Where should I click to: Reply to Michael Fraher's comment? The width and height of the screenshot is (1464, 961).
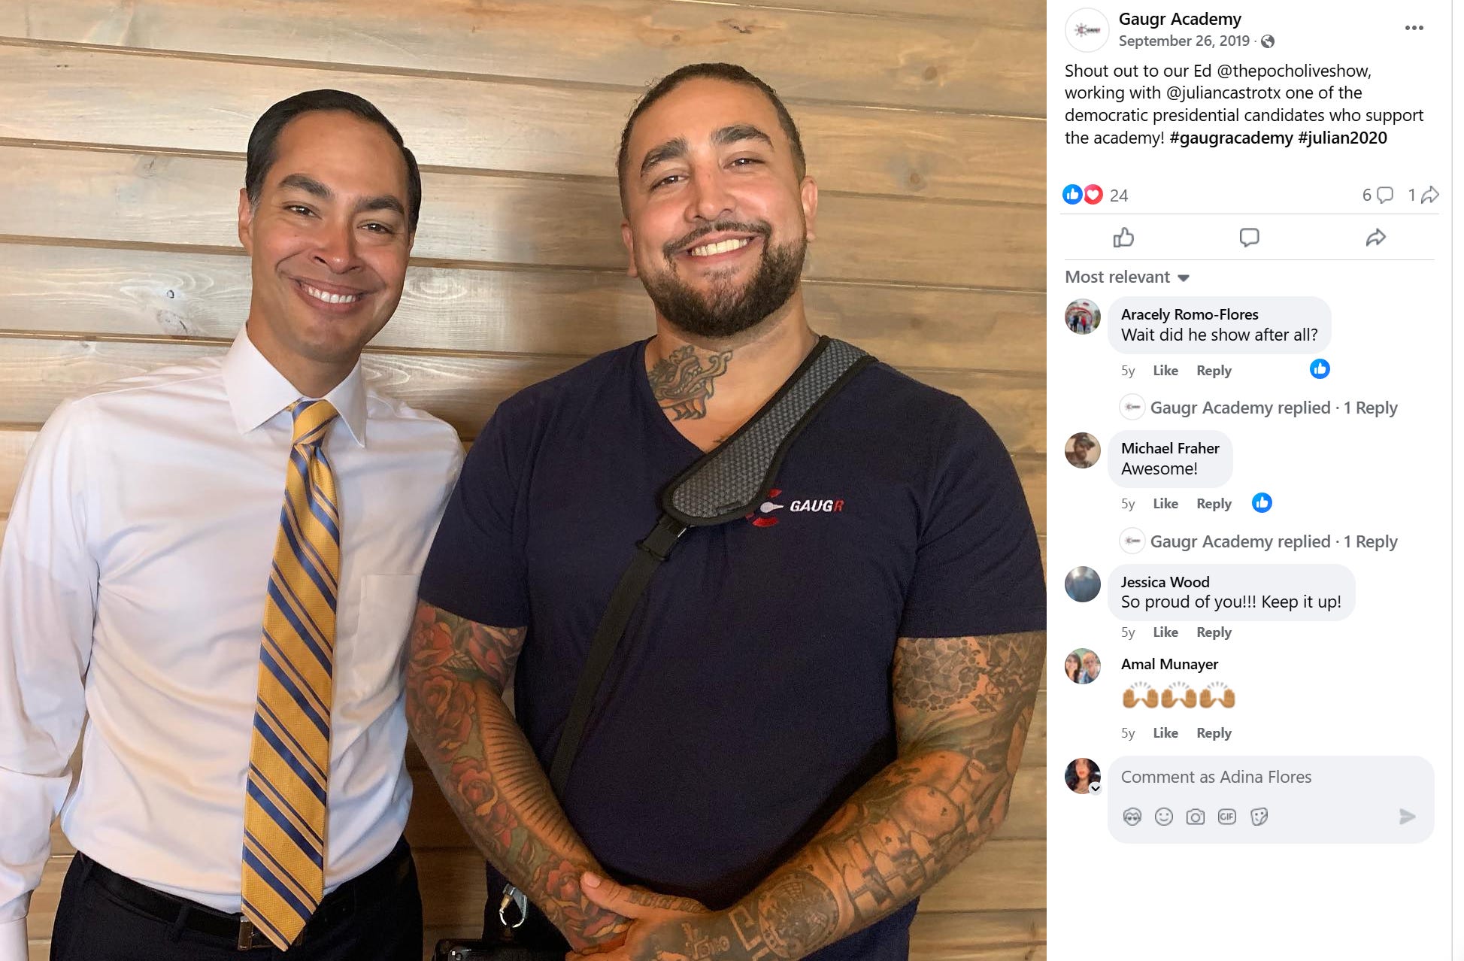pos(1214,504)
